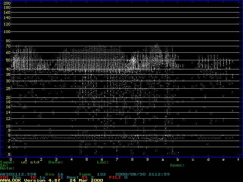Image resolution: width=243 pixels, height=182 pixels.
Task: Click the 18 frequency axis label
Action: click(8, 102)
